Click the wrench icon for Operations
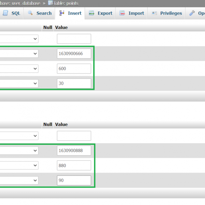205x205 pixels. click(x=192, y=13)
